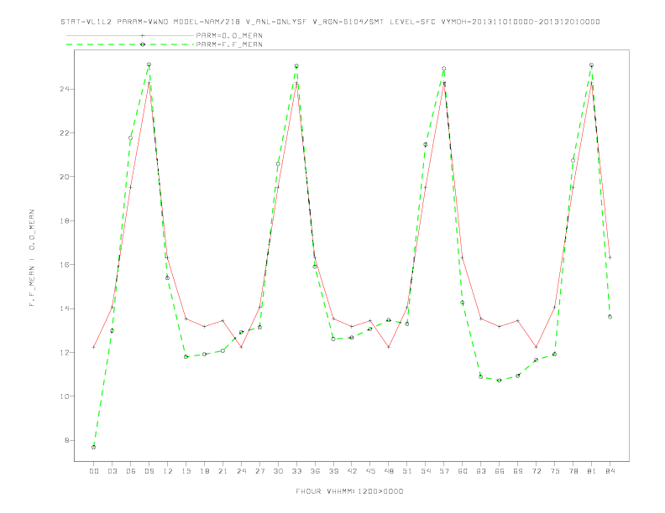This screenshot has width=665, height=513.
Task: Click x-axis forecast hour label 30
Action: [278, 471]
